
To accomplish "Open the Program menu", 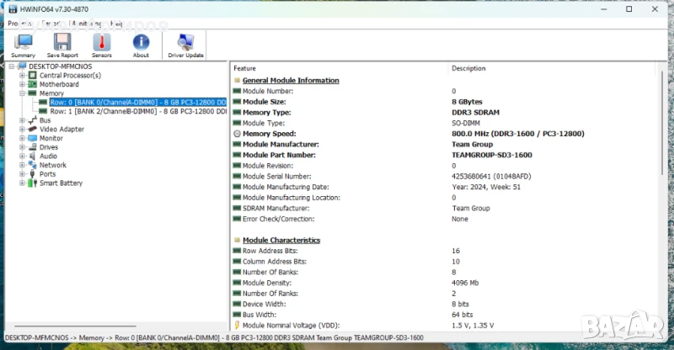I will 20,24.
